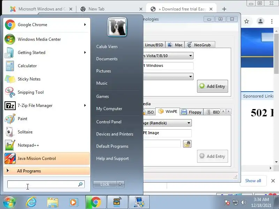Open the Chrome three-dot menu
This screenshot has width=279, height=209.
(272, 21)
